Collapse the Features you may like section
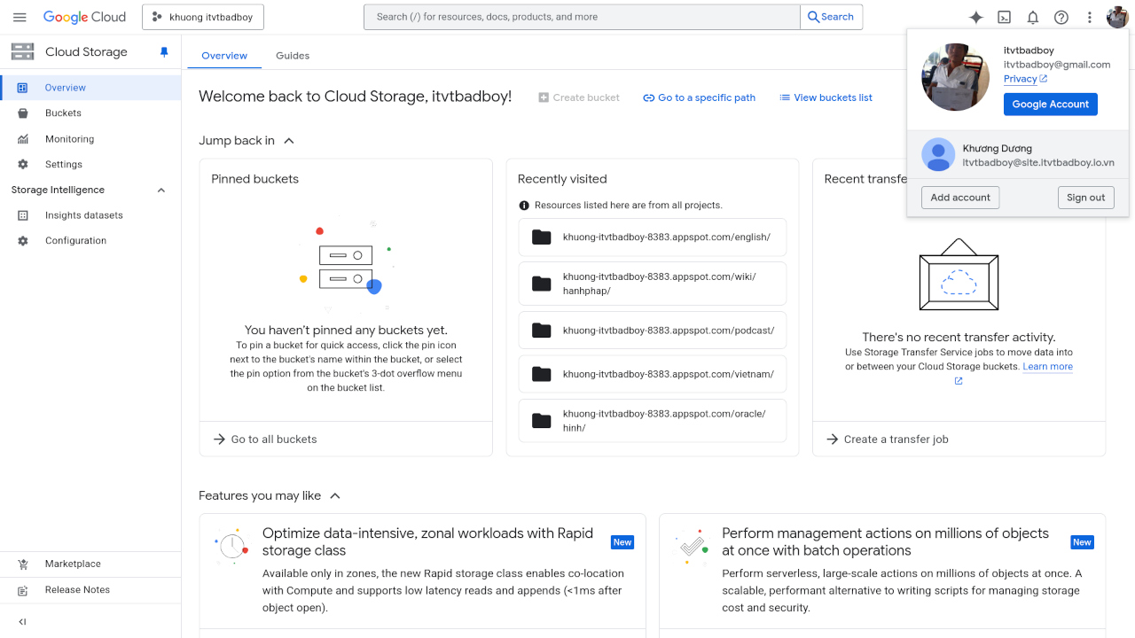The height and width of the screenshot is (638, 1135). point(335,496)
